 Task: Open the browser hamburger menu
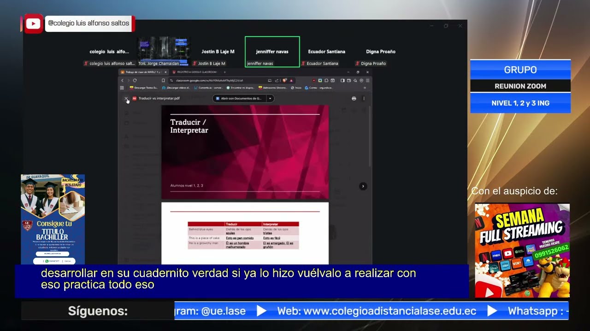pos(367,80)
